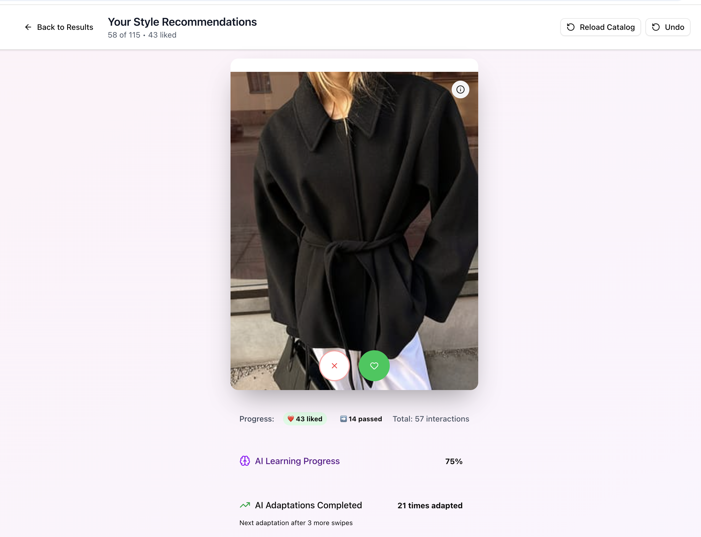Click the passed arrow emoji icon
This screenshot has height=537, width=701.
[344, 419]
